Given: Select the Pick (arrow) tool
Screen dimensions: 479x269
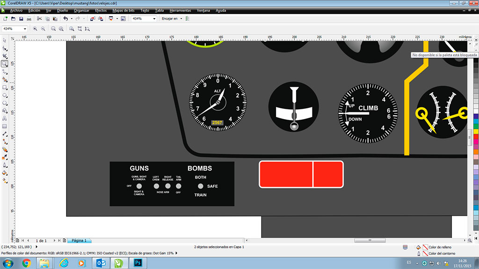Looking at the screenshot, I should (5, 40).
